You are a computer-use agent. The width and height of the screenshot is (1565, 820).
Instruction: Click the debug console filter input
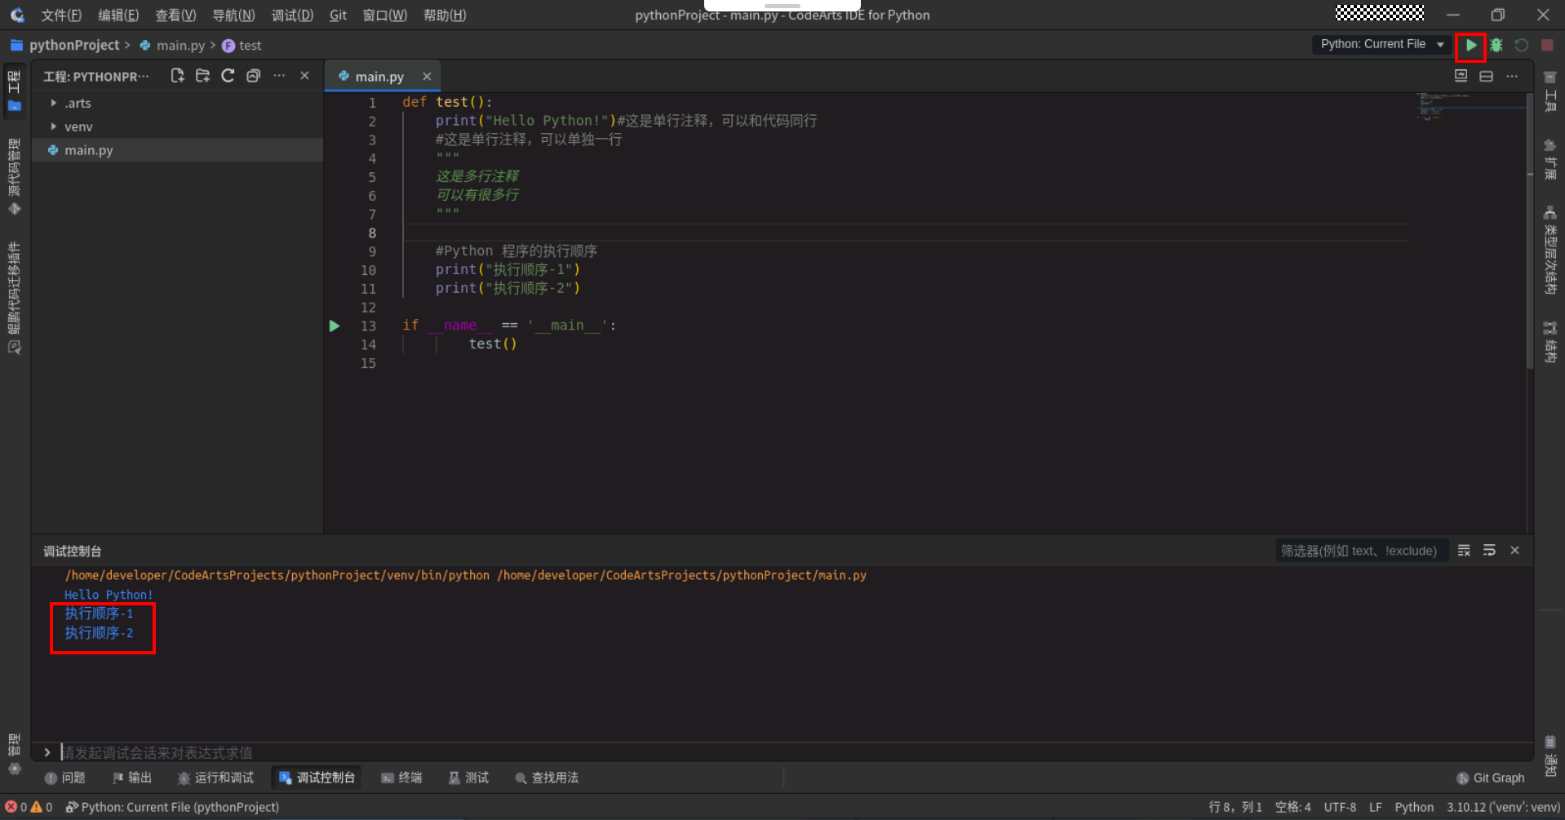1361,551
